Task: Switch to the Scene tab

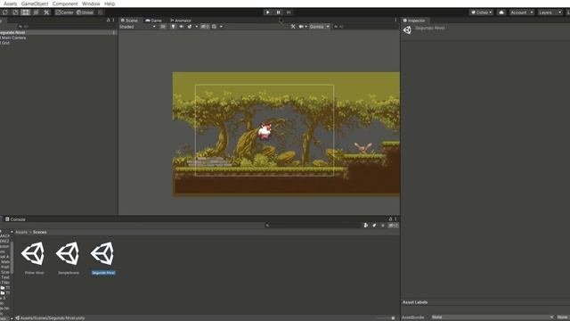Action: (x=129, y=21)
